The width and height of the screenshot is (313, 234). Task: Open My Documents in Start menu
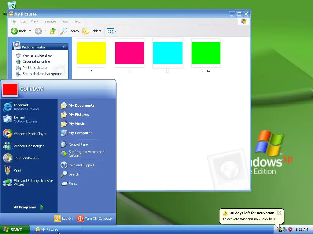click(78, 105)
